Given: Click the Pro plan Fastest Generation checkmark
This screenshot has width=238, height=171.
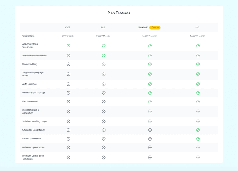Looking at the screenshot, I should click(198, 139).
